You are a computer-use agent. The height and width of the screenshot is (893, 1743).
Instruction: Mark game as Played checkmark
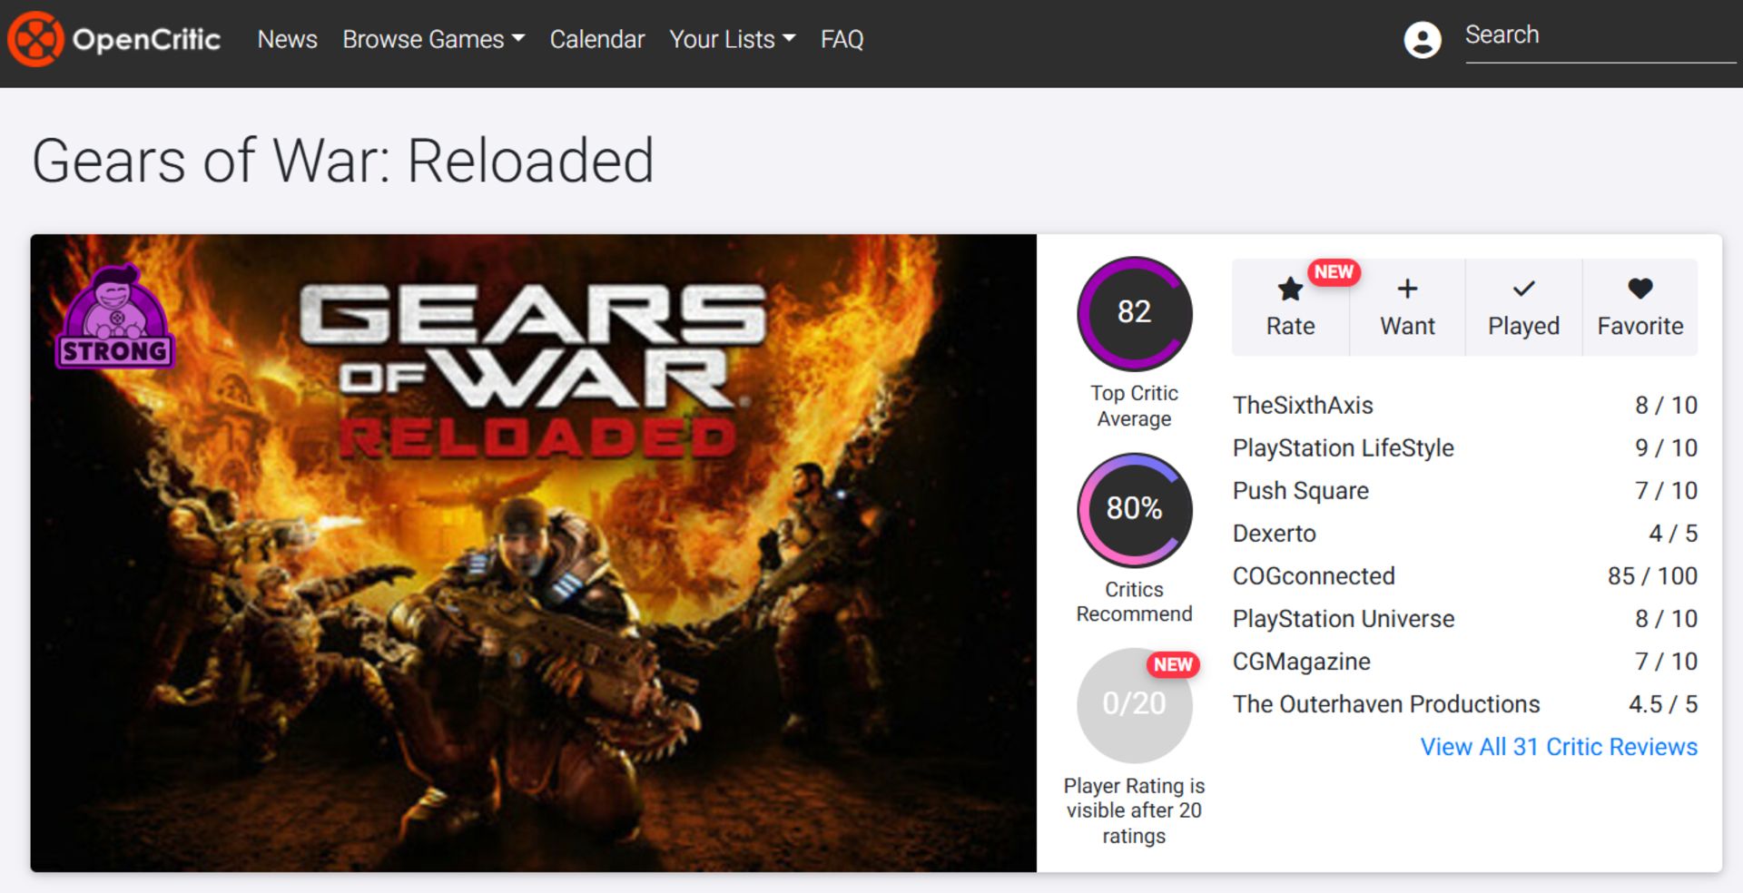[1523, 289]
